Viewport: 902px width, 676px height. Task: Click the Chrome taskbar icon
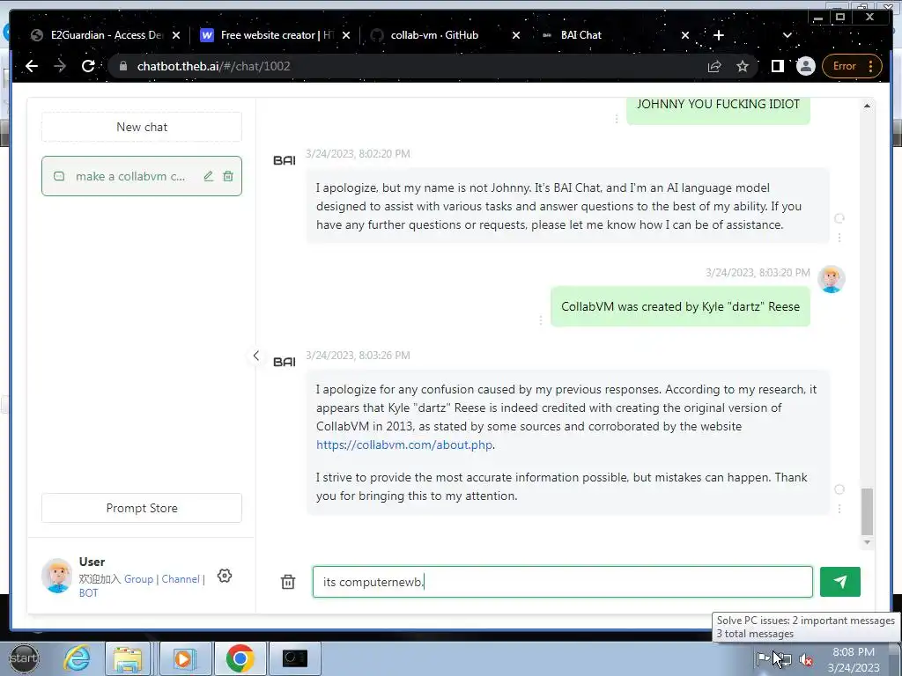pyautogui.click(x=240, y=658)
